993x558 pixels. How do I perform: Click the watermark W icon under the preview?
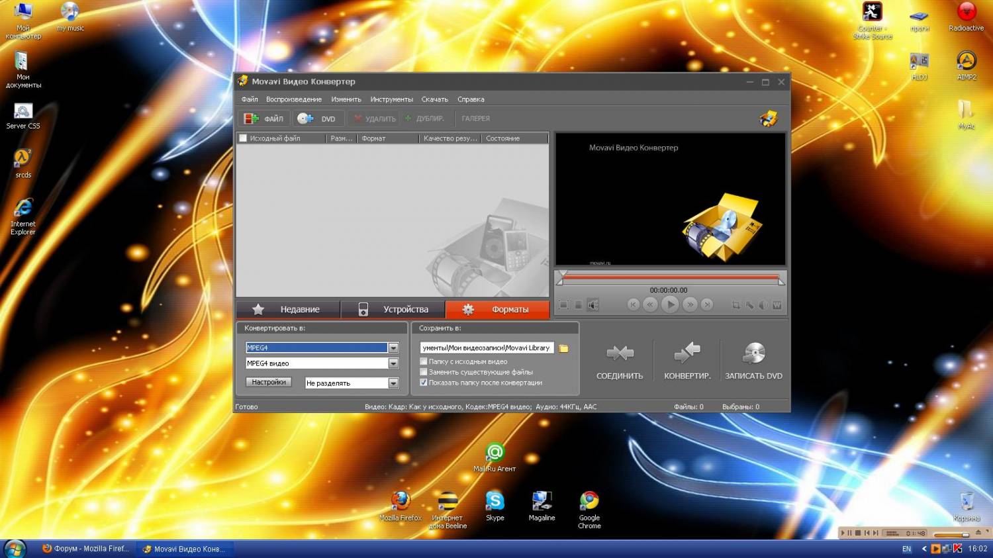pyautogui.click(x=777, y=305)
